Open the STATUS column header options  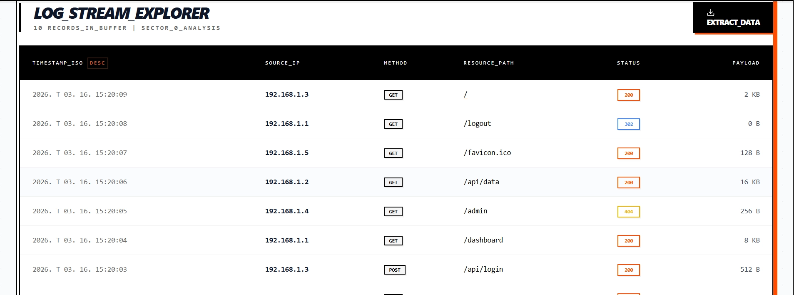(x=628, y=63)
